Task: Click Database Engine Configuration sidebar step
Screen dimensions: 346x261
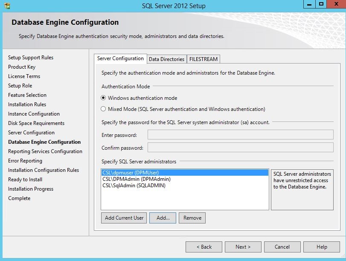Action: coord(44,142)
